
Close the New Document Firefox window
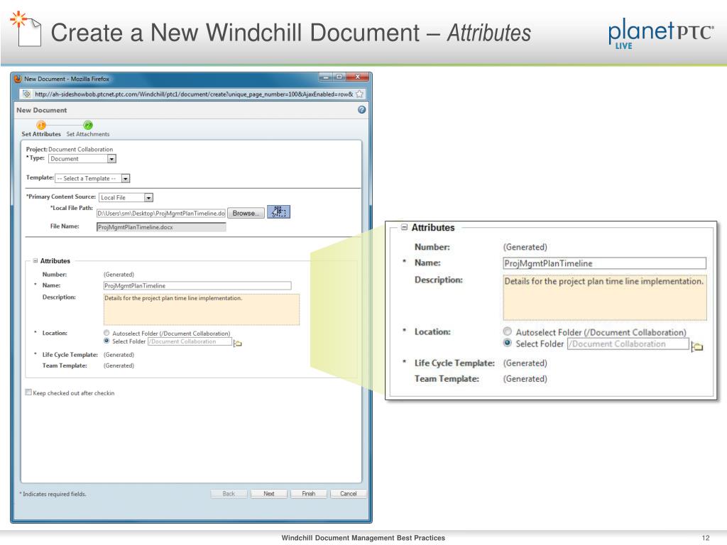(x=358, y=77)
